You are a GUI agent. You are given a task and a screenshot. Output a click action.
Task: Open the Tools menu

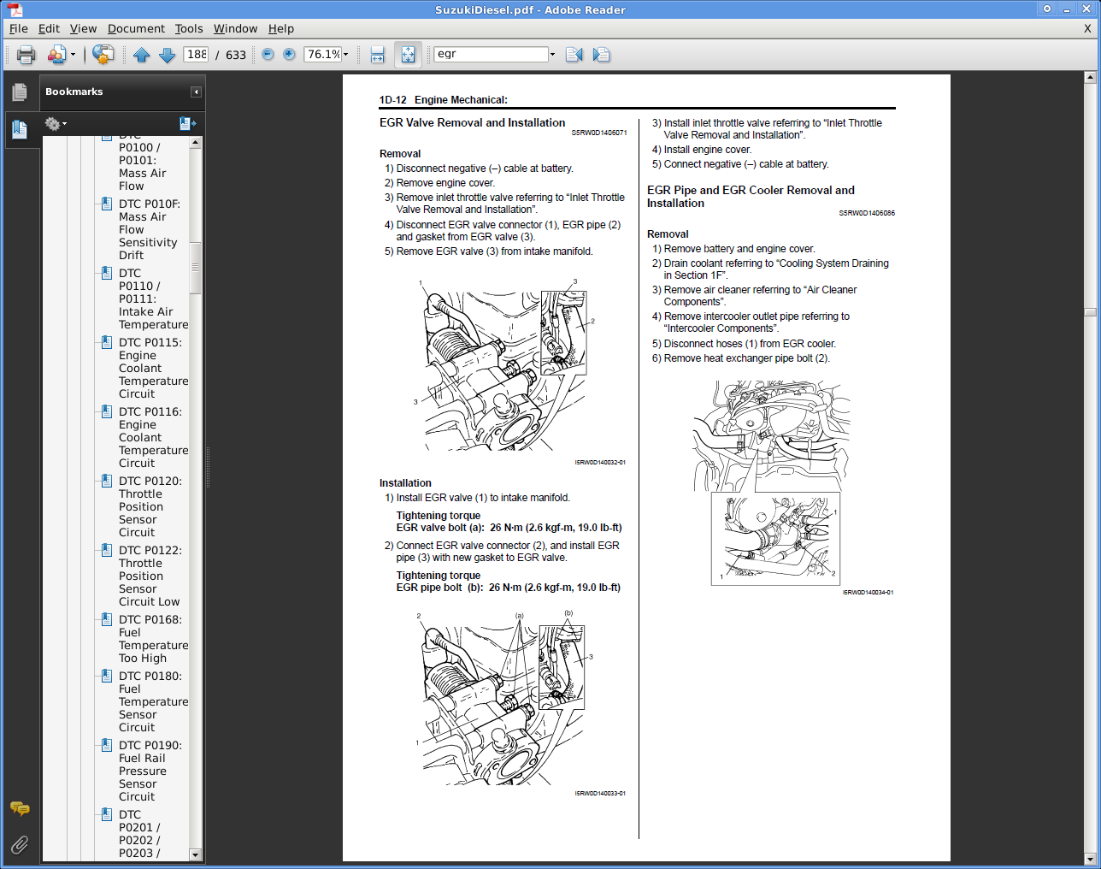pyautogui.click(x=189, y=28)
